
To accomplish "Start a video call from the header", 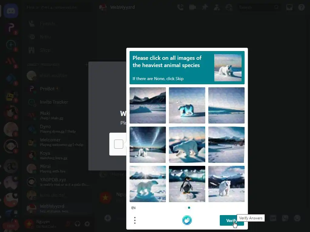I will (x=192, y=7).
